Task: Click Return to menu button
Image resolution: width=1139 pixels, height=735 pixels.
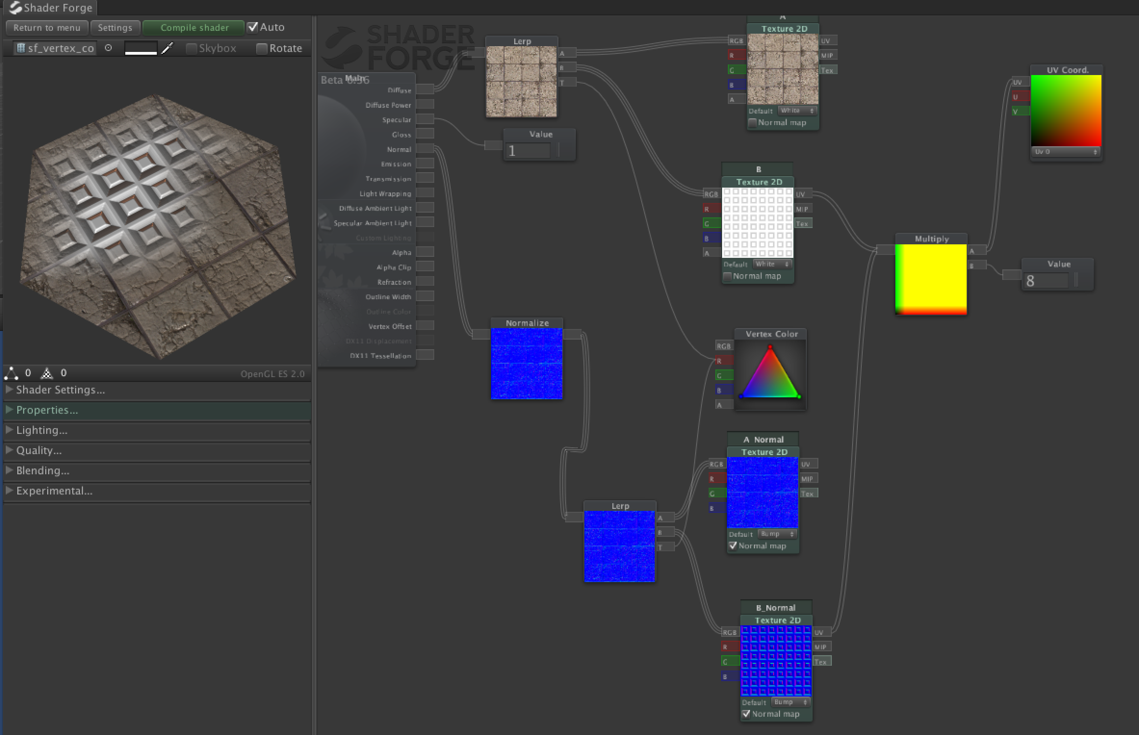Action: pyautogui.click(x=47, y=28)
